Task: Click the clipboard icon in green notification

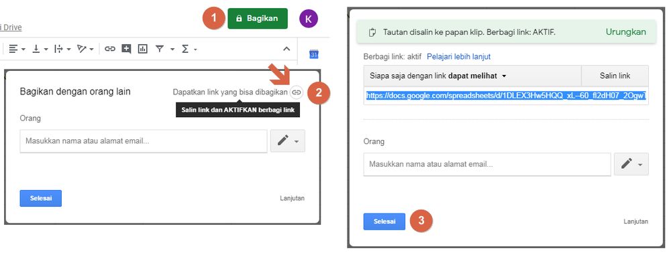Action: pyautogui.click(x=372, y=33)
